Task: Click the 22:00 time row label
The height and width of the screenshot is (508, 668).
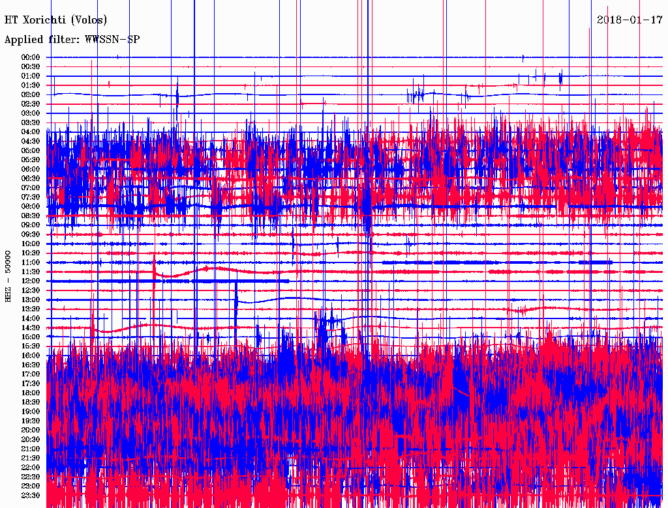Action: (31, 468)
